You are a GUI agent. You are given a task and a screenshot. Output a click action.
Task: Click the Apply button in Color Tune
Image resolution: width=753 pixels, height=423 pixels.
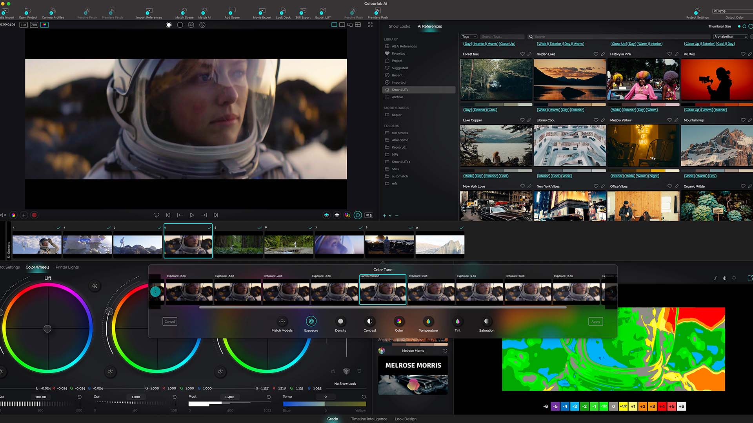click(595, 322)
